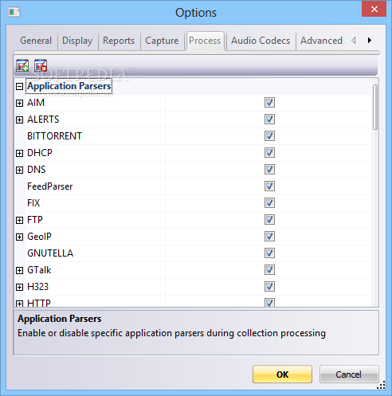Uncheck the GNUTELLA parser checkbox

tap(269, 253)
